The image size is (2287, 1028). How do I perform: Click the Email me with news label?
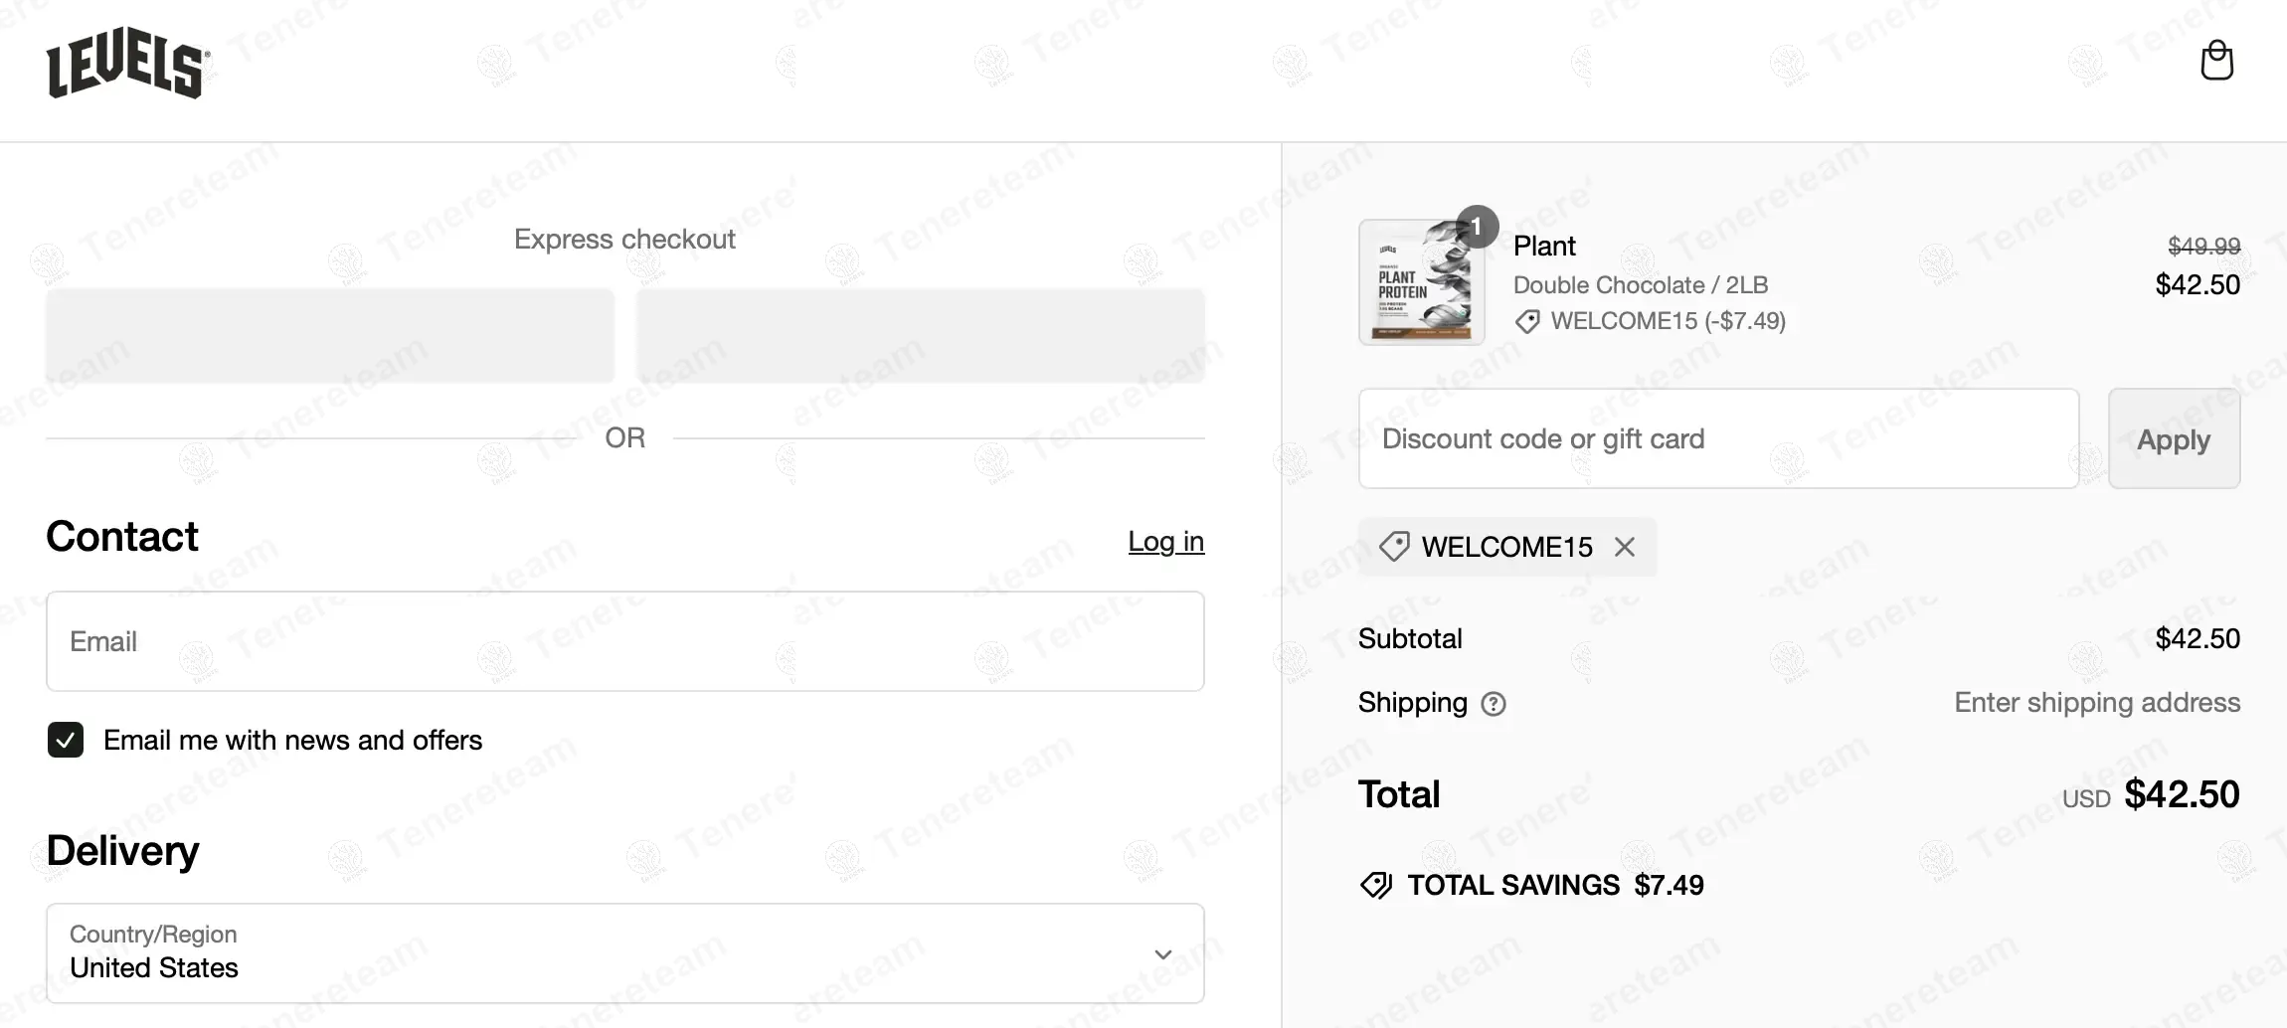292,740
